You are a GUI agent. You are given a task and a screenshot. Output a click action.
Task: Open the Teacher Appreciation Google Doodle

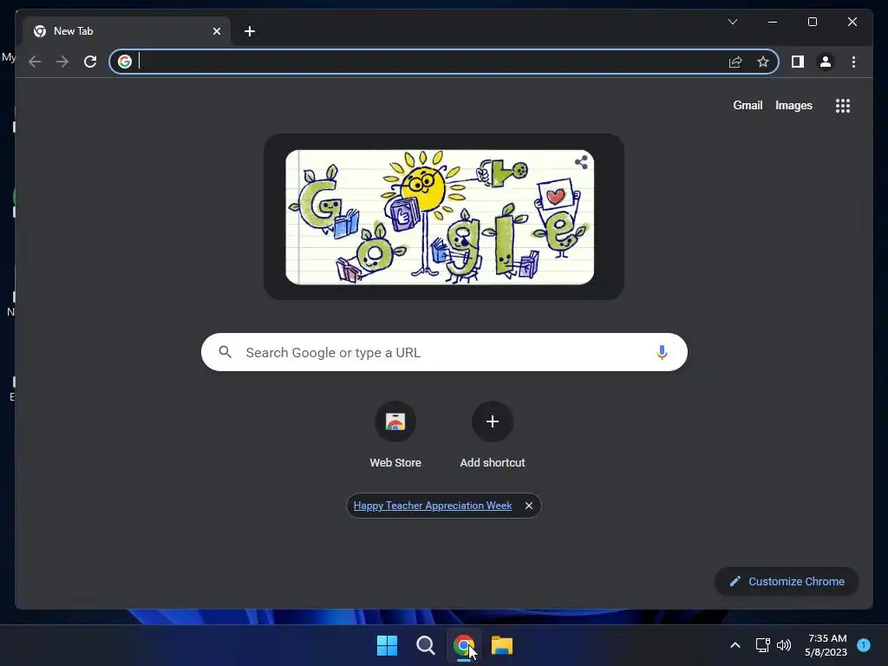(440, 217)
